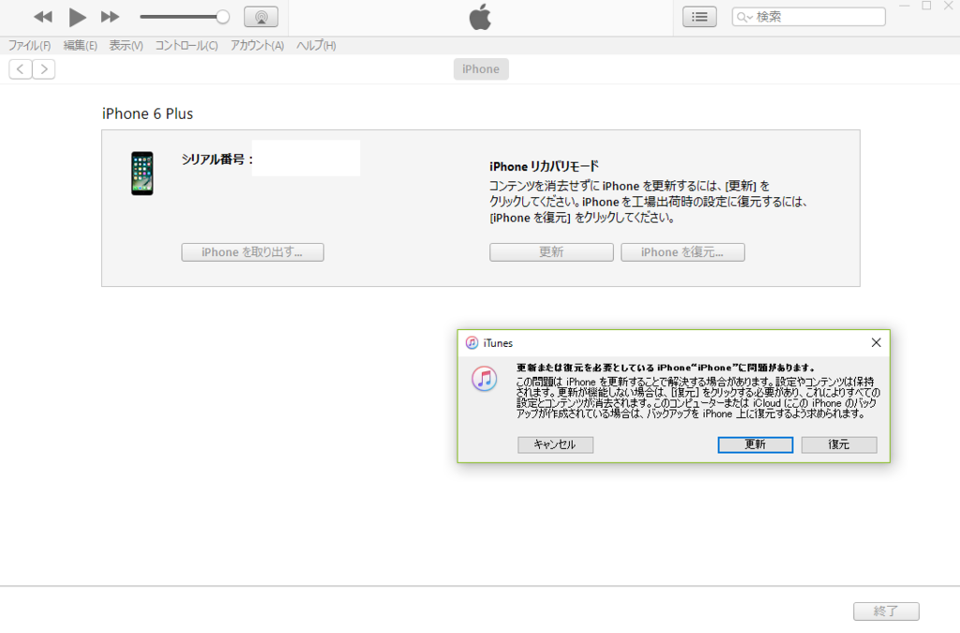The width and height of the screenshot is (960, 633).
Task: Skip forward with fast-forward button
Action: [x=111, y=17]
